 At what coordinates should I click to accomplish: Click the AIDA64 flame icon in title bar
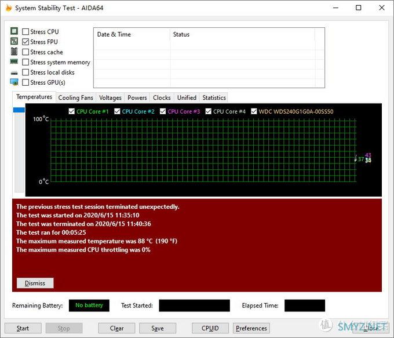click(9, 8)
